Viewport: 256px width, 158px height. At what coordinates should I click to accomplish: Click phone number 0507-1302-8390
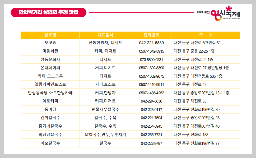[x=151, y=68]
